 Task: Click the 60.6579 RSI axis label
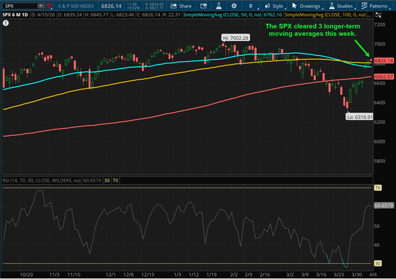point(384,205)
